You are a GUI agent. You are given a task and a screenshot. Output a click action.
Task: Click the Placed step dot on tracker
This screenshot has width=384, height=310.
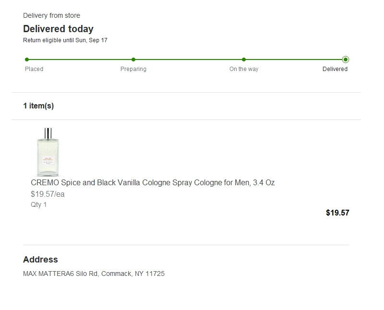pos(27,60)
